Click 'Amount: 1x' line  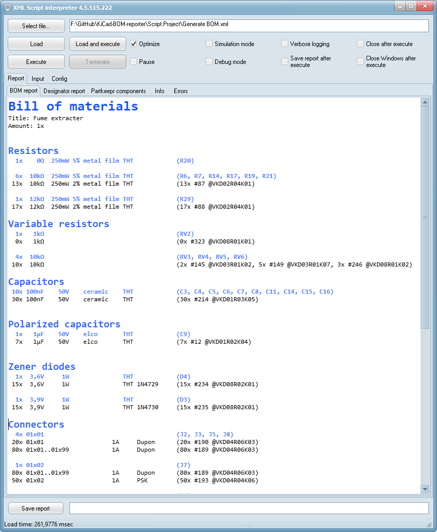point(26,126)
